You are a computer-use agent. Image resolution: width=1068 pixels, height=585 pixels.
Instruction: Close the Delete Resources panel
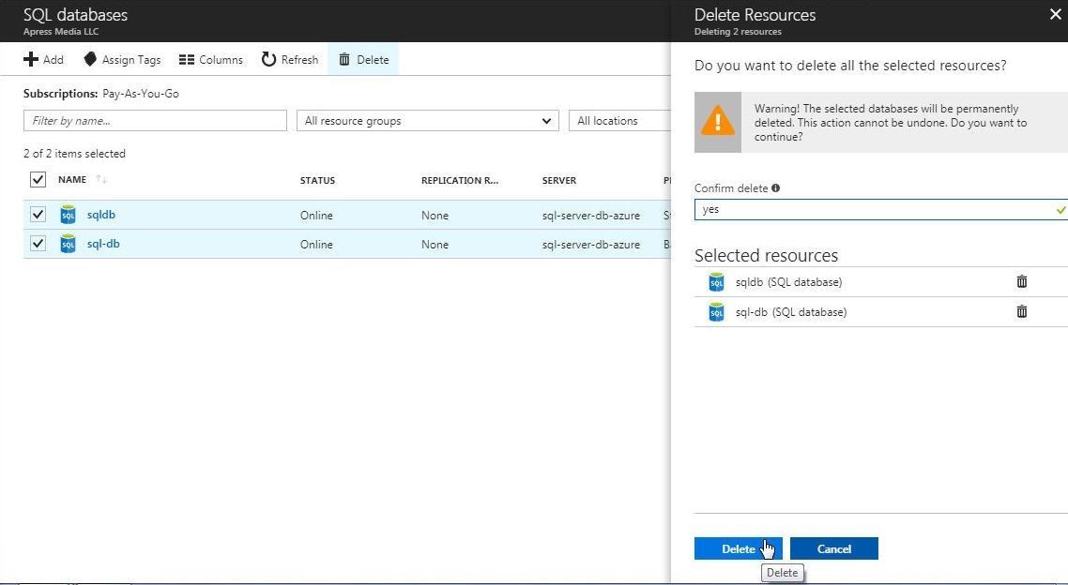pyautogui.click(x=1055, y=14)
